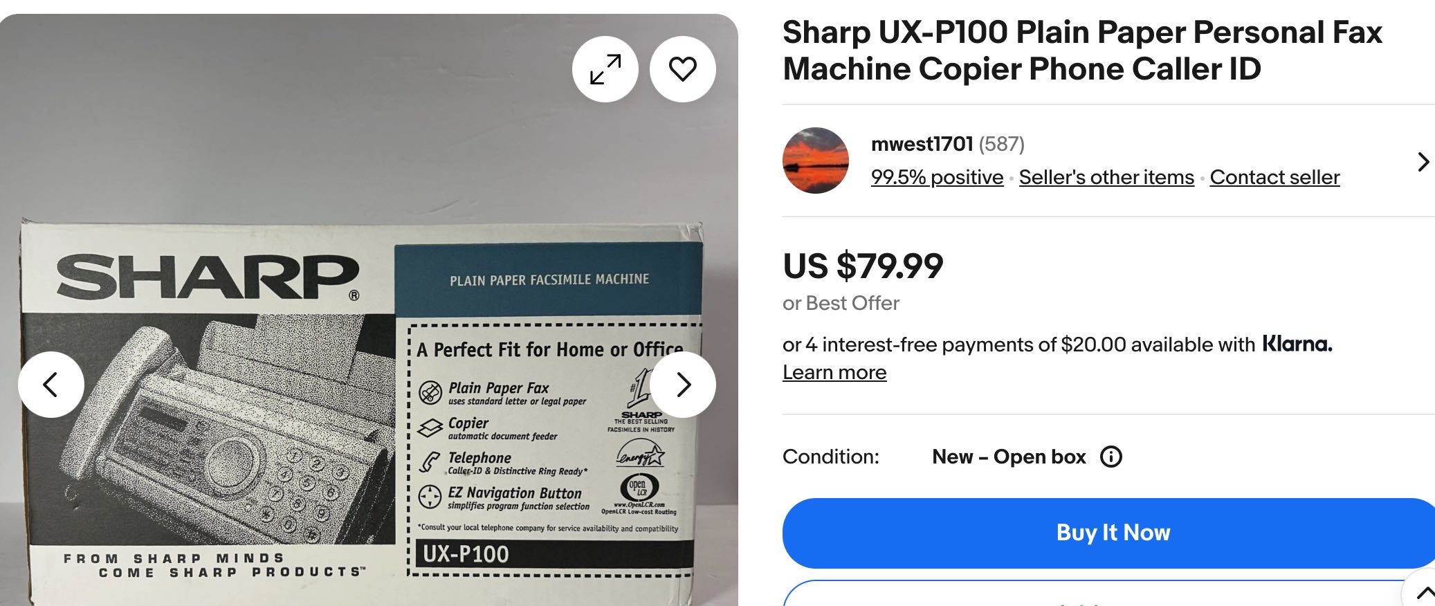
Task: Click the Klarna logo text
Action: click(1297, 344)
